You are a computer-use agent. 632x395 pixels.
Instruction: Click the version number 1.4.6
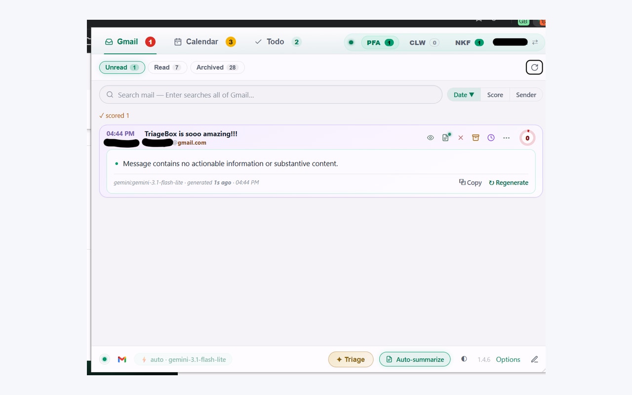tap(484, 359)
